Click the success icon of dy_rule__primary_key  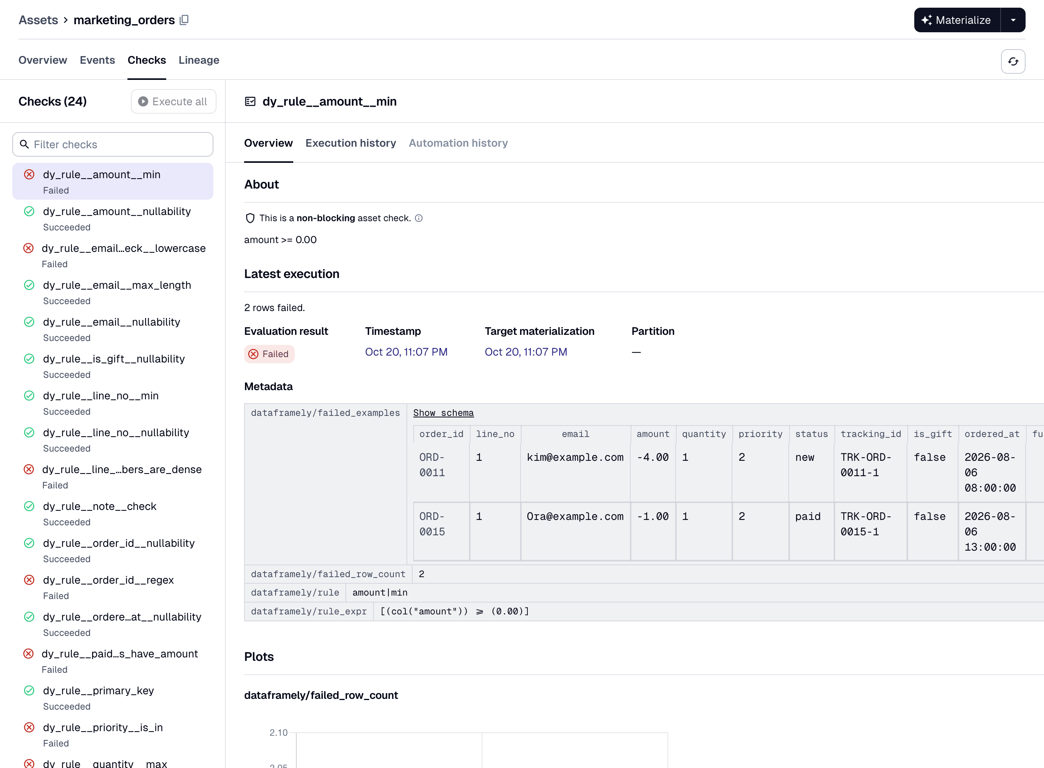coord(29,690)
